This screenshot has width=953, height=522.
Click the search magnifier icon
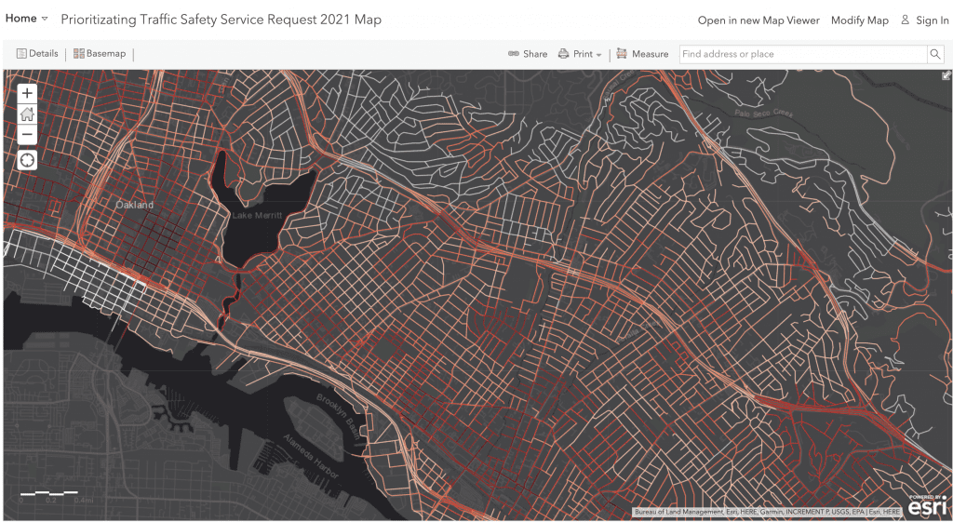(x=935, y=54)
